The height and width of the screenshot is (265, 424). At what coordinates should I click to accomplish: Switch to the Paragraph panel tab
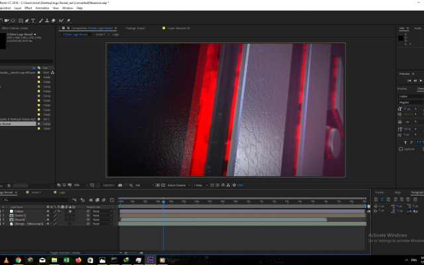(x=417, y=192)
